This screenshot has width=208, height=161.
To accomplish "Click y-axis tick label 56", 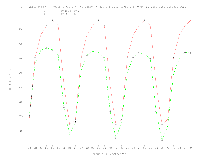I will click(x=20, y=102).
